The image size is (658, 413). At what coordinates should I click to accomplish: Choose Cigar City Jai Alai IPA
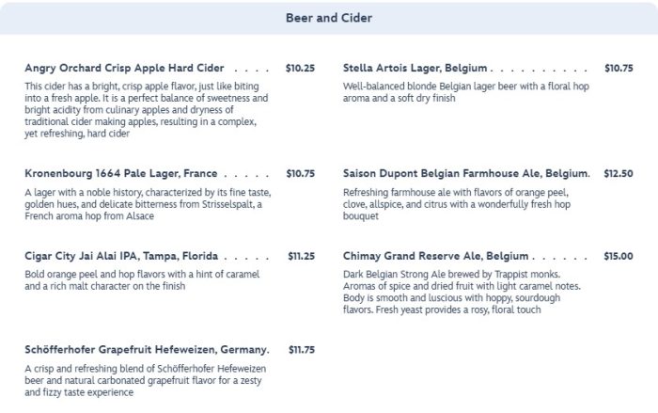122,256
